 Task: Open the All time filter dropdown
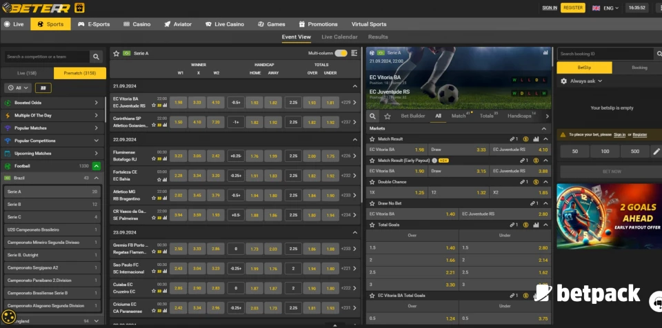pos(18,88)
